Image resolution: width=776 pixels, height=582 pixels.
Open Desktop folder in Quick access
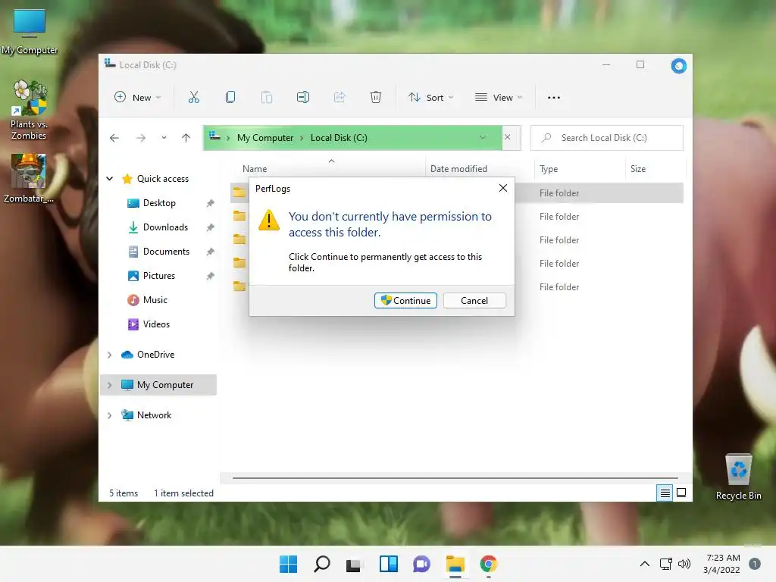[x=159, y=203]
